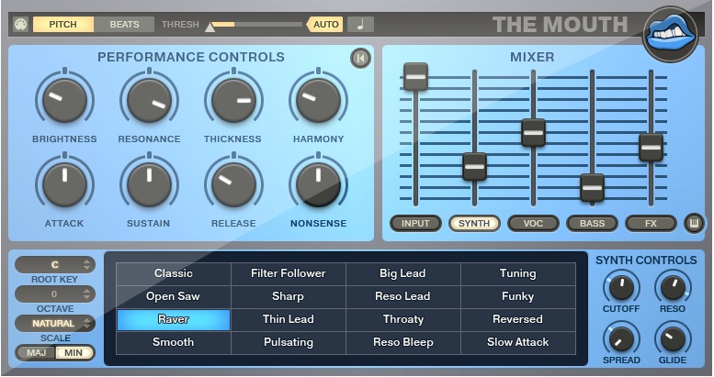
Task: Select the Sharp preset
Action: (289, 296)
